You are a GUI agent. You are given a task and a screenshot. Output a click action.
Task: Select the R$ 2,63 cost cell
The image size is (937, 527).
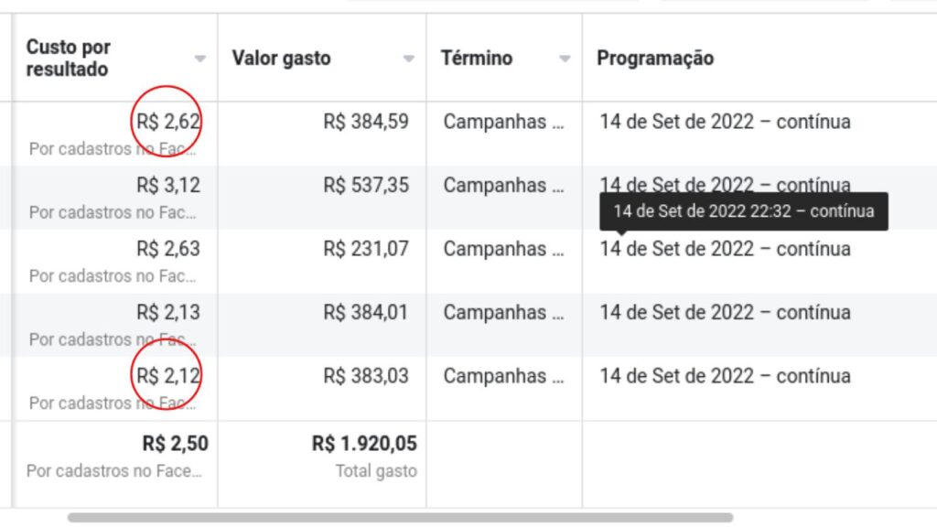pos(168,249)
